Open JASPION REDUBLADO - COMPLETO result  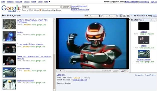[32, 21]
